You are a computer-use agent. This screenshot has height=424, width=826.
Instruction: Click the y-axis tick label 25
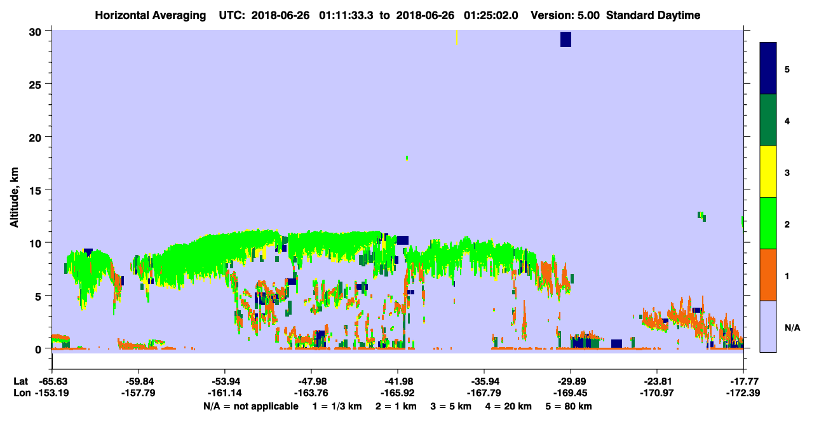pos(36,84)
